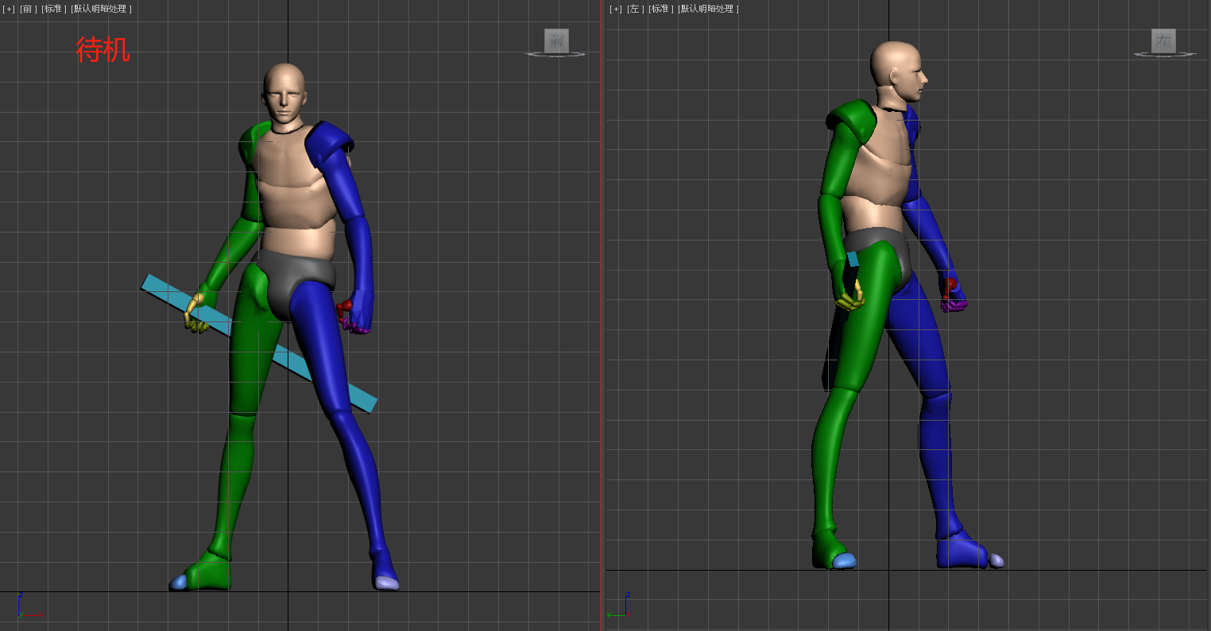Open the [前] view menu in left-hand viewport
Viewport: 1211px width, 631px height.
coord(29,9)
